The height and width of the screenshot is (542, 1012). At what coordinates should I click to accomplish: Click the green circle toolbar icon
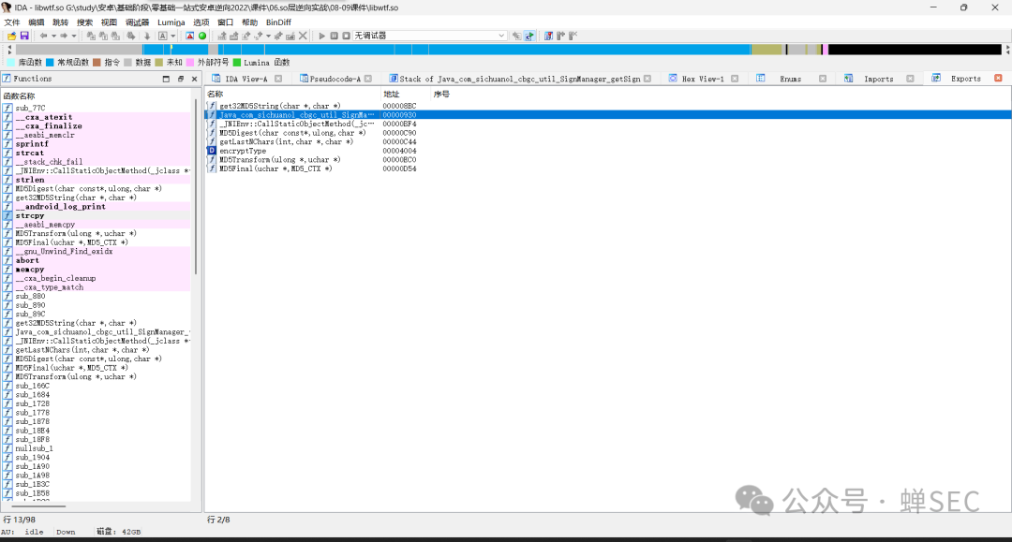(202, 37)
